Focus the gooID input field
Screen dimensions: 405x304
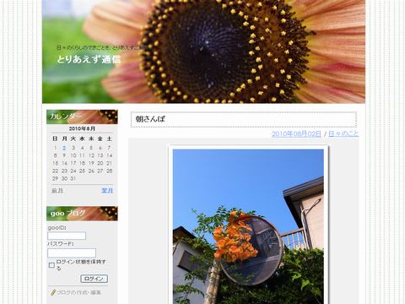click(x=67, y=236)
